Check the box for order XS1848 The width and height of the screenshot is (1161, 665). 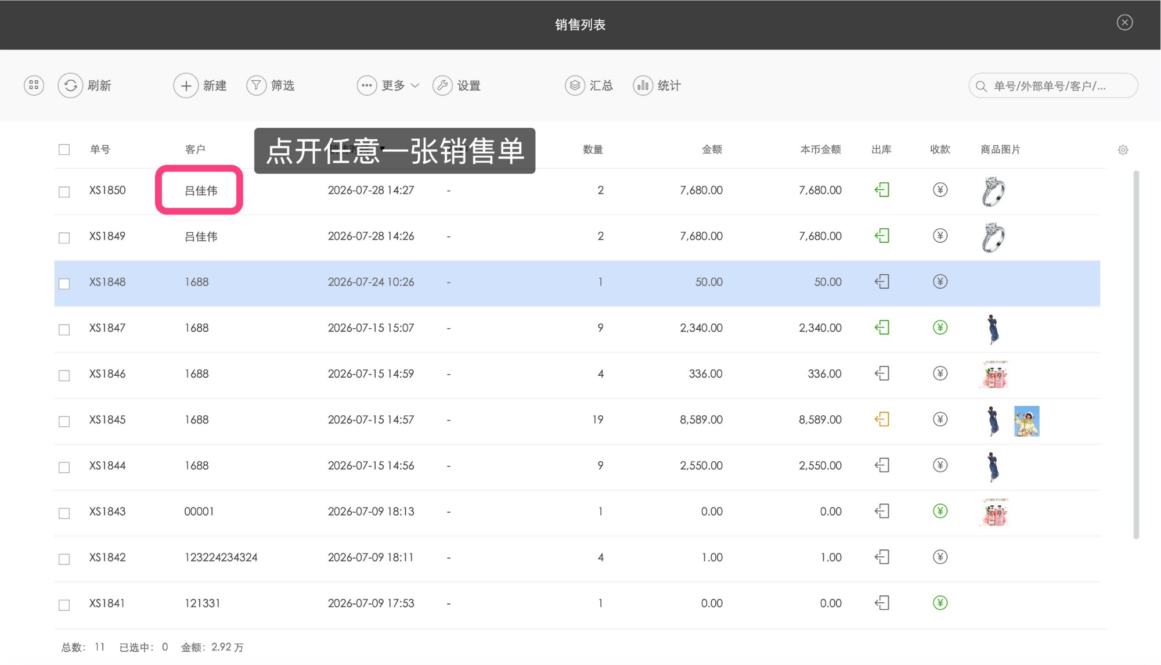point(64,283)
